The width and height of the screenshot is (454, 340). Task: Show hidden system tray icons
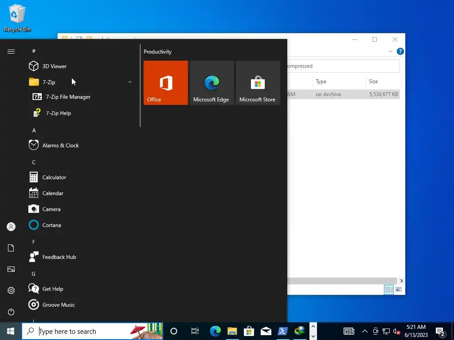365,331
